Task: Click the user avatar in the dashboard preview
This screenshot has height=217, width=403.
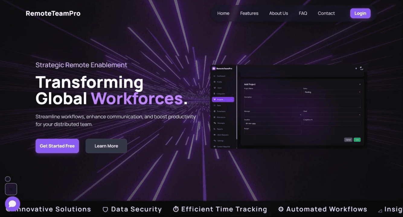Action: (x=361, y=68)
